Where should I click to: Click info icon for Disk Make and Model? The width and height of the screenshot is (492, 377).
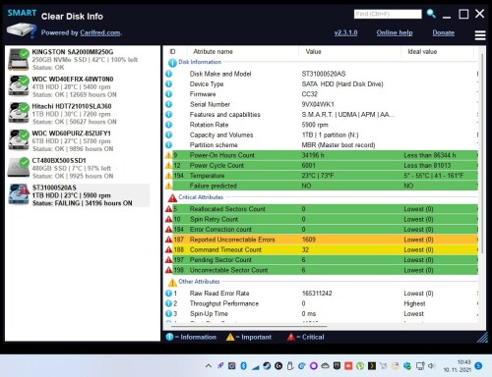click(x=168, y=74)
